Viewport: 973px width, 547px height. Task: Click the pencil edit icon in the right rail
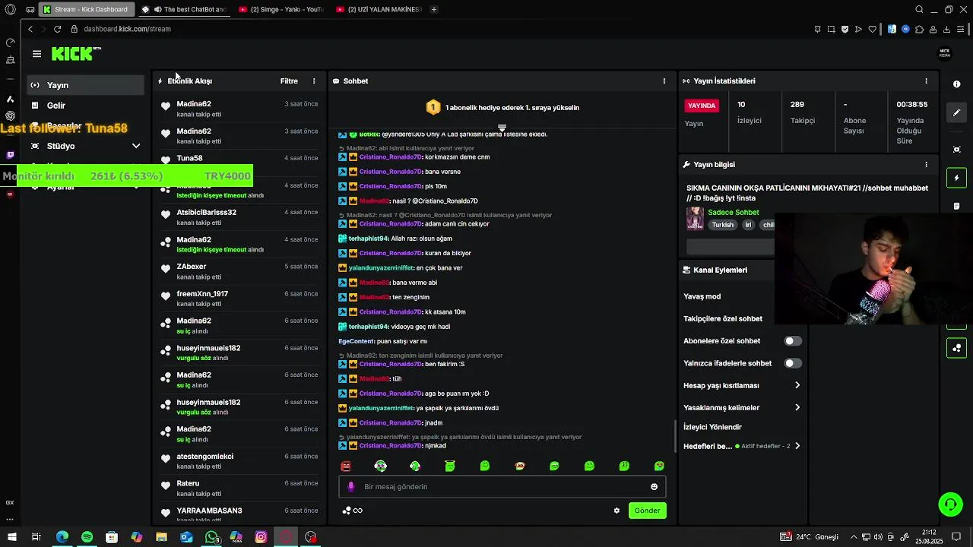tap(956, 112)
